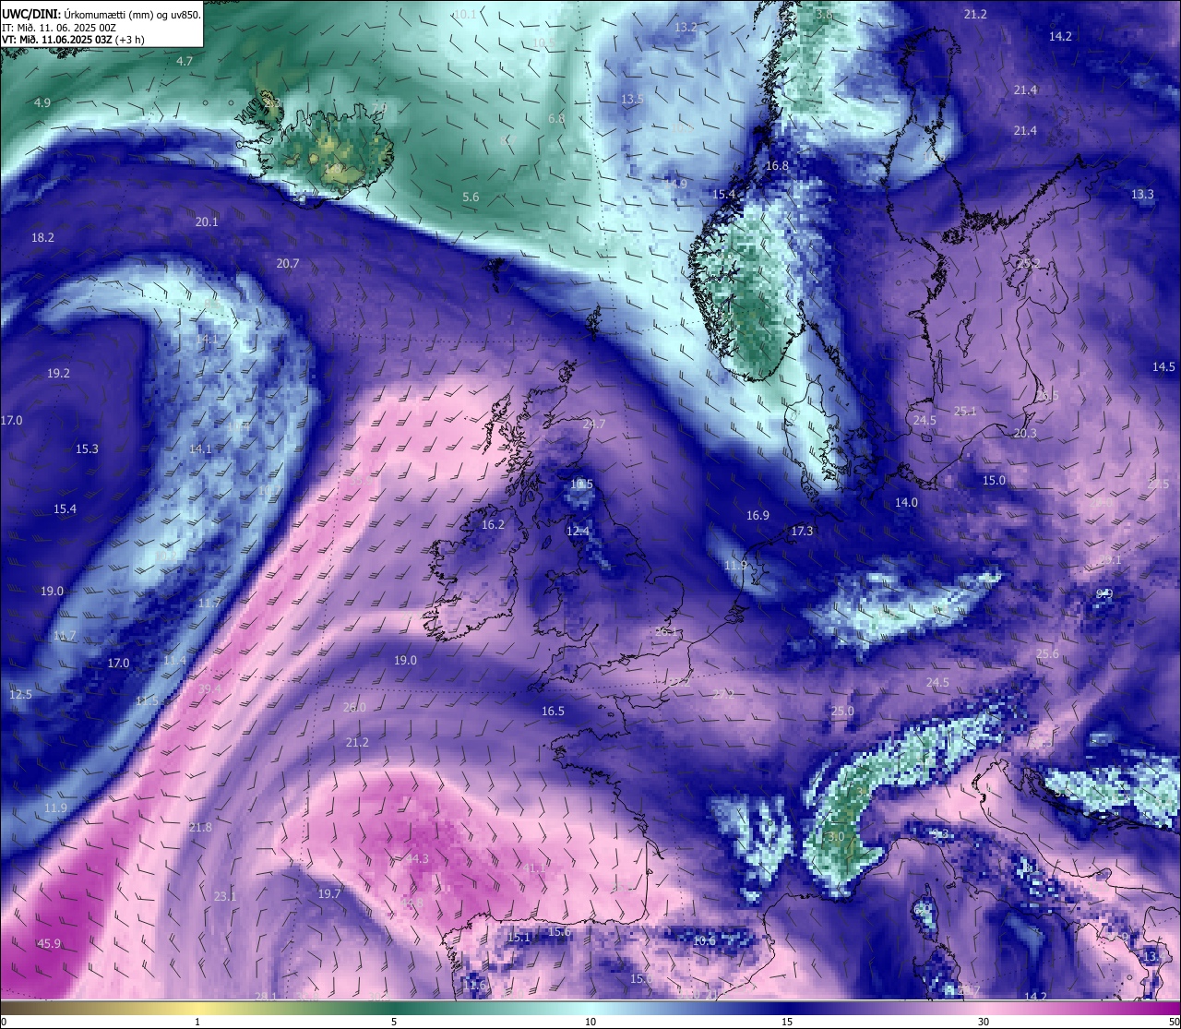Viewport: 1181px width, 1029px height.
Task: Click the 3.0 value over the Alps
Action: click(836, 836)
